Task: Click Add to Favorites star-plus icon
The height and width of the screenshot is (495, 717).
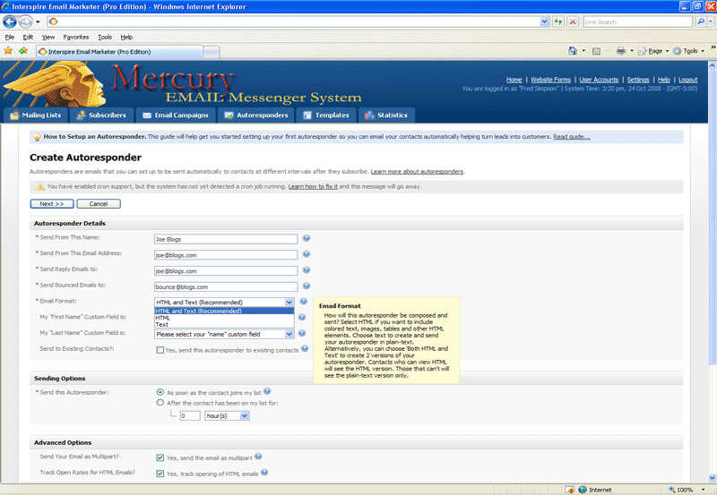Action: click(23, 51)
